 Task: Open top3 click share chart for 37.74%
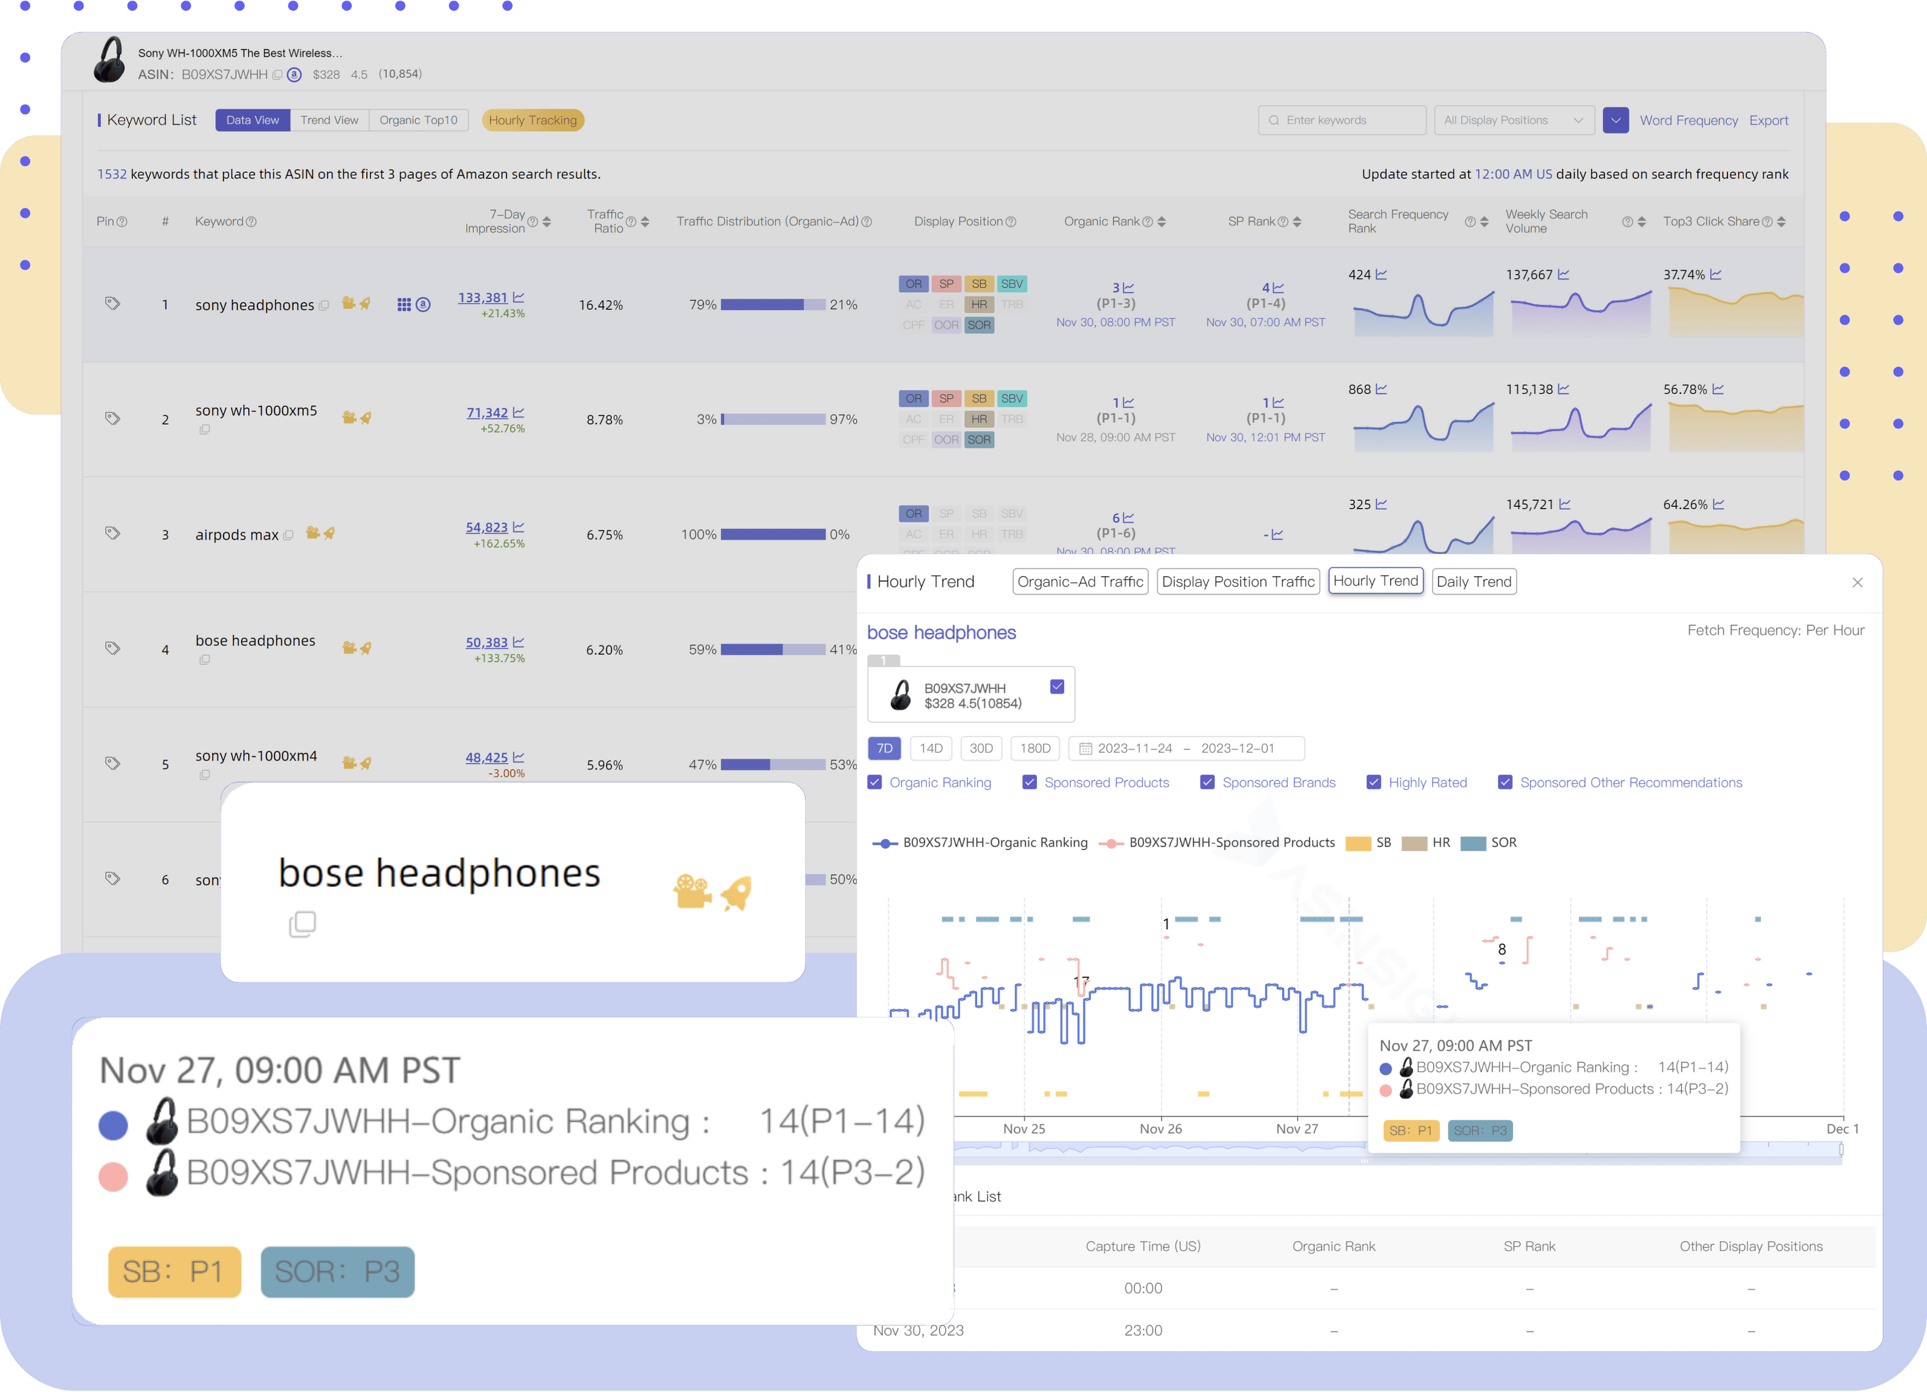tap(1716, 274)
